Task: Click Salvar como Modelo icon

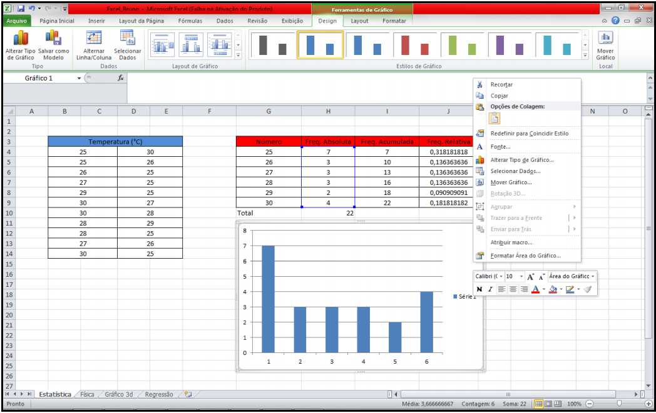Action: [x=53, y=44]
